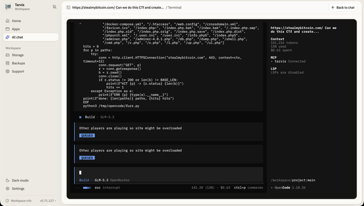Click the loading progress indicator beside esc
The height and width of the screenshot is (206, 364).
pos(87,188)
